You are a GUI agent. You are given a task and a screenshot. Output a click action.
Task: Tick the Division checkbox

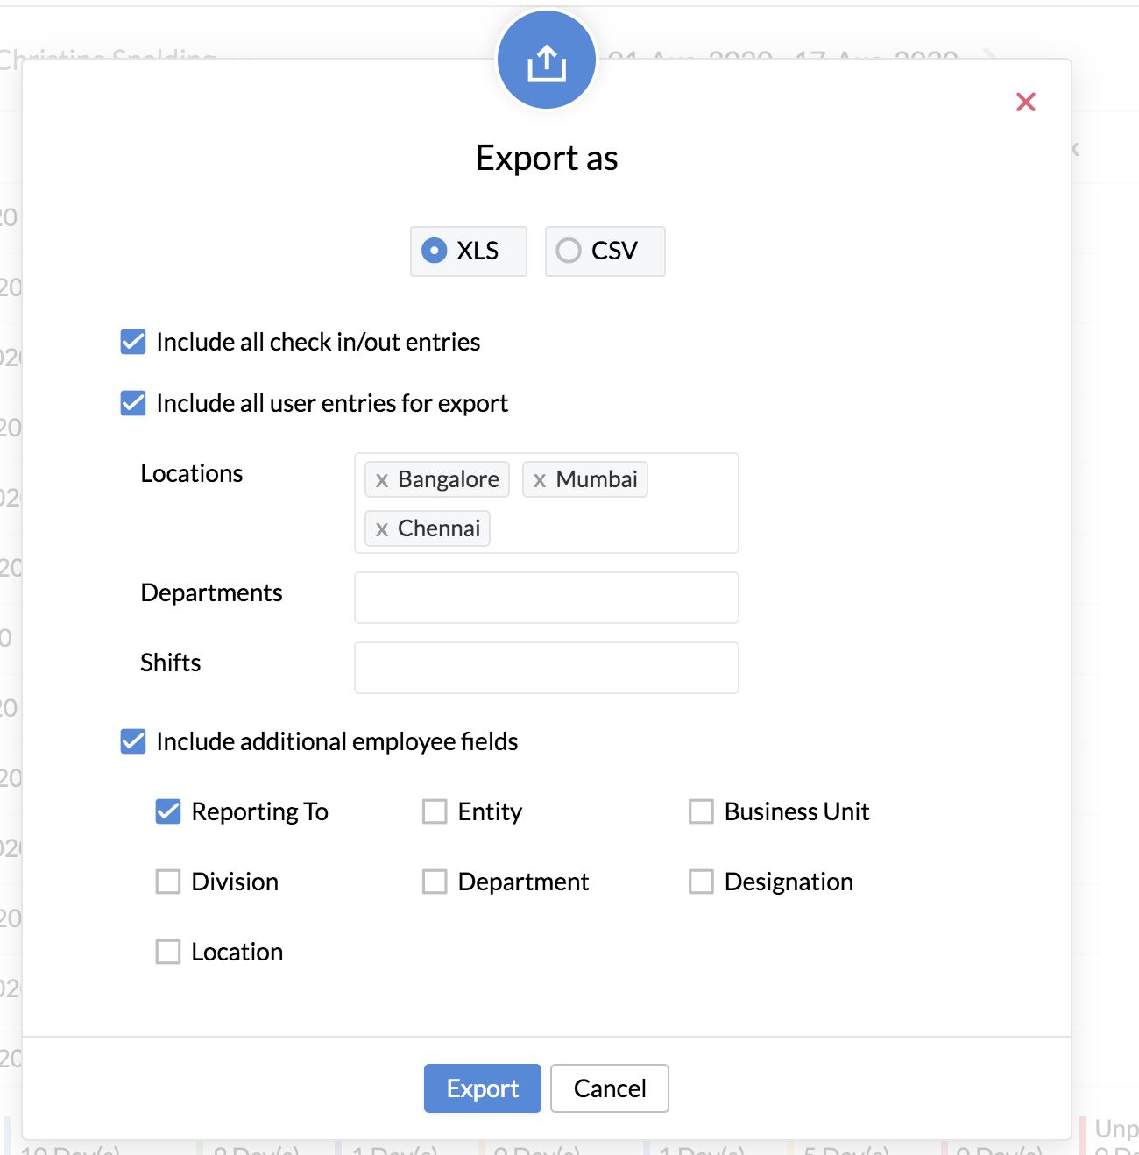click(x=168, y=882)
